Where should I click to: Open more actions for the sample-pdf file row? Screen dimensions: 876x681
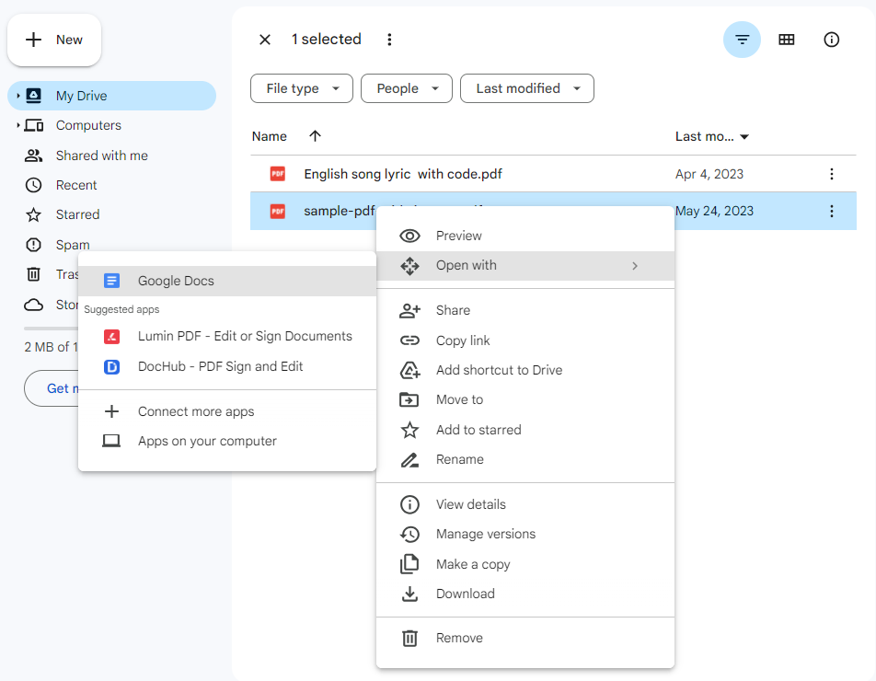(831, 211)
